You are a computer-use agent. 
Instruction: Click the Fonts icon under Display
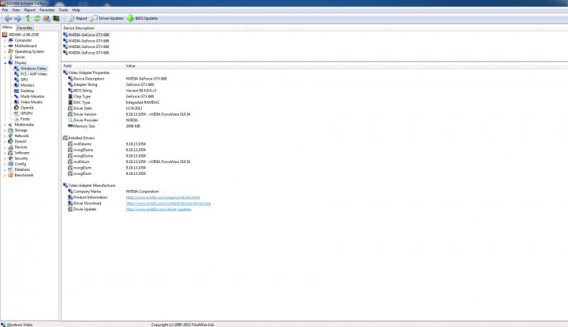pos(17,119)
